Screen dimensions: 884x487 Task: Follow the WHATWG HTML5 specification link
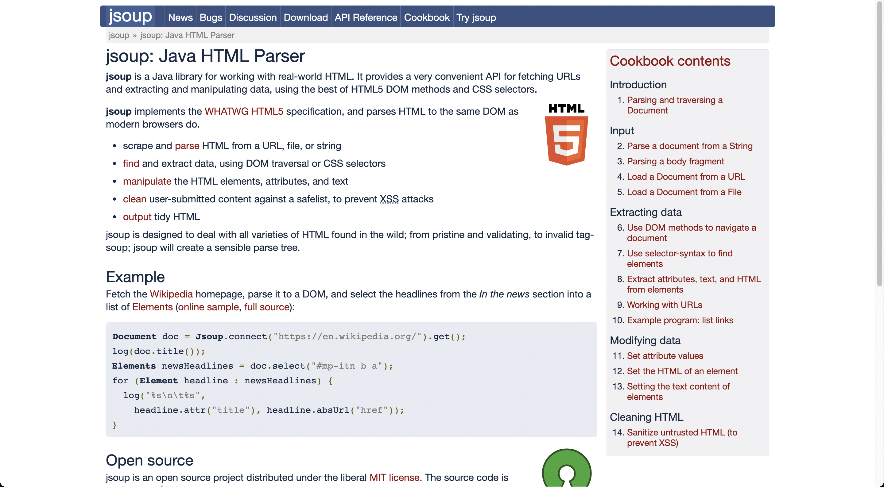click(x=244, y=111)
